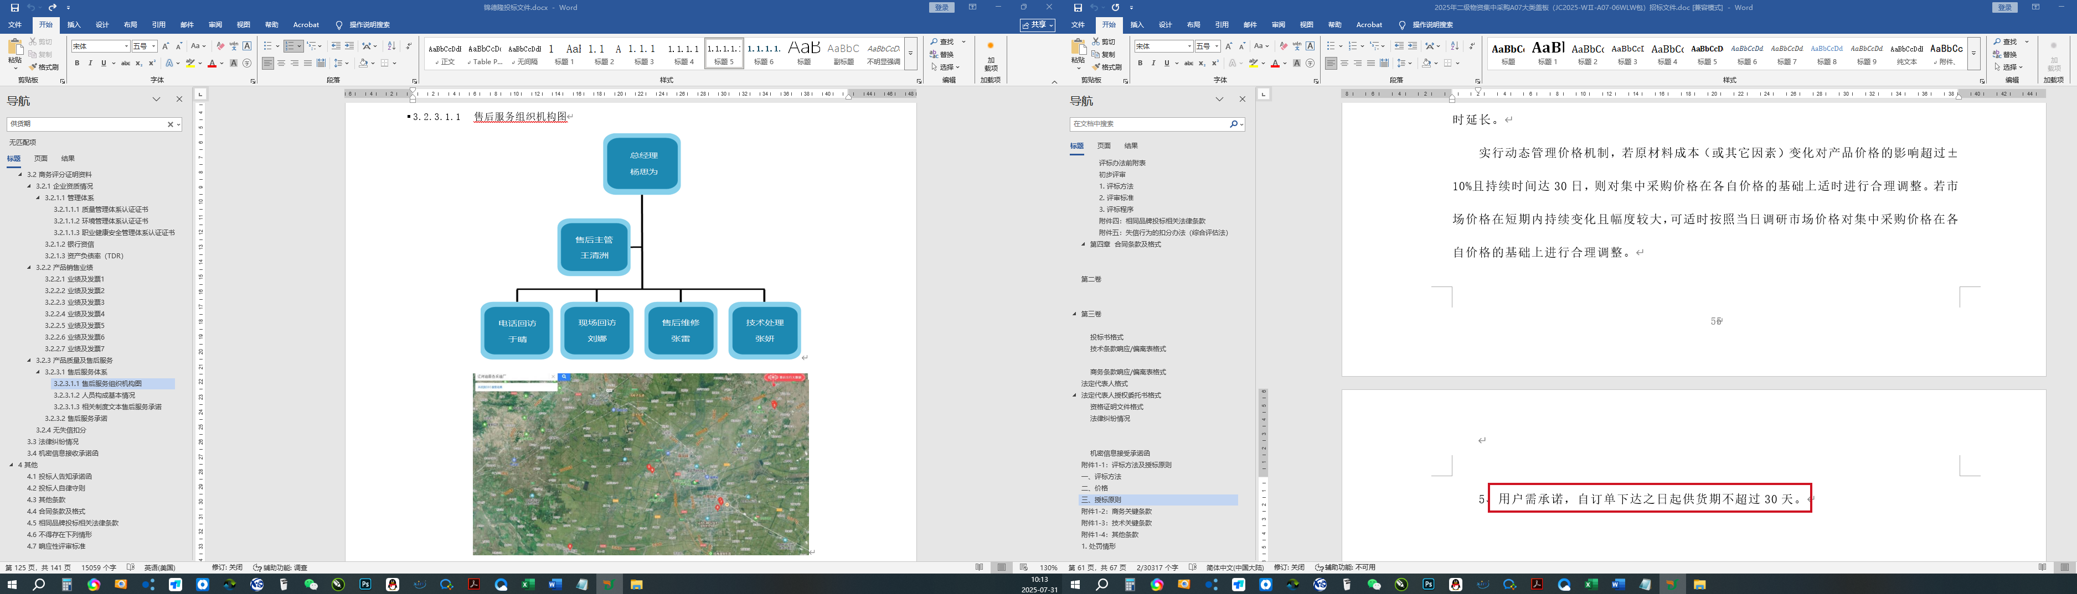Open the 宋体 font dropdown in the left window

tap(126, 46)
